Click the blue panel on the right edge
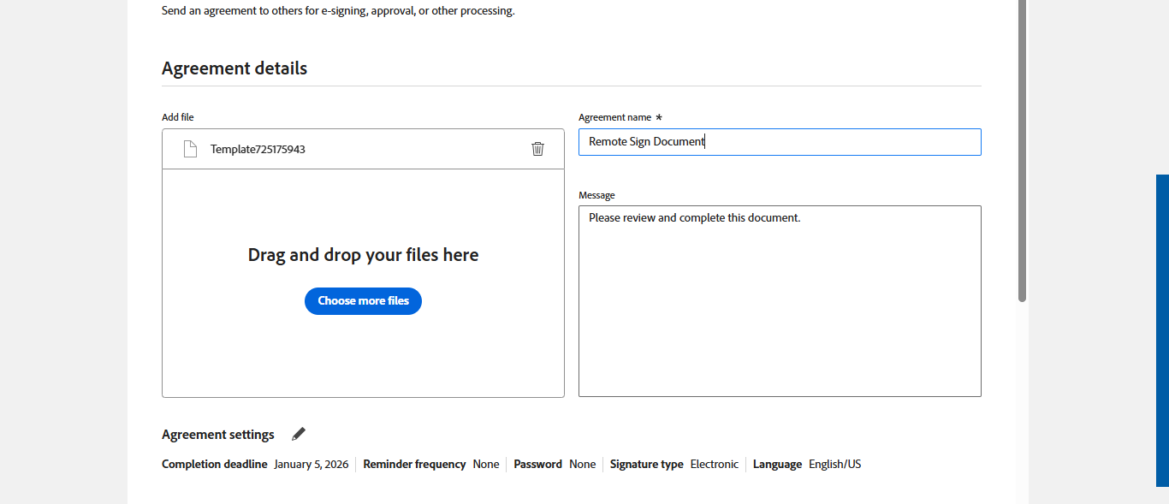1169x504 pixels. click(x=1162, y=330)
